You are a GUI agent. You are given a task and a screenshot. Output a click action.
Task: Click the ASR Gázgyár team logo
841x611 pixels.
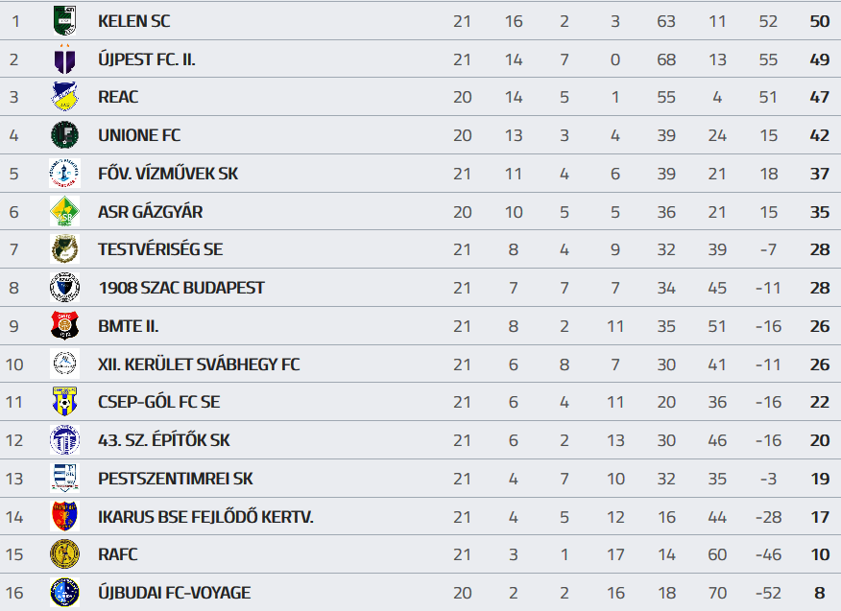point(64,212)
